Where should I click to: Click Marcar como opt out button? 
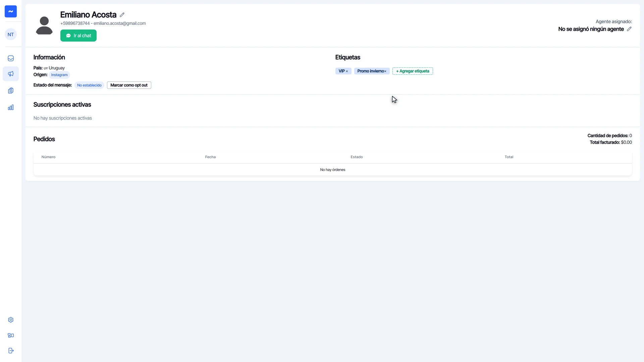click(129, 85)
